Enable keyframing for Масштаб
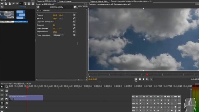This screenshot has height=112, width=199. [x=74, y=18]
